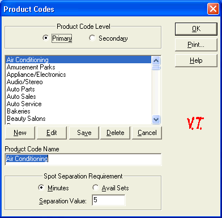Screen dimensions: 222x218
Task: Save the product code changes
Action: tap(84, 133)
